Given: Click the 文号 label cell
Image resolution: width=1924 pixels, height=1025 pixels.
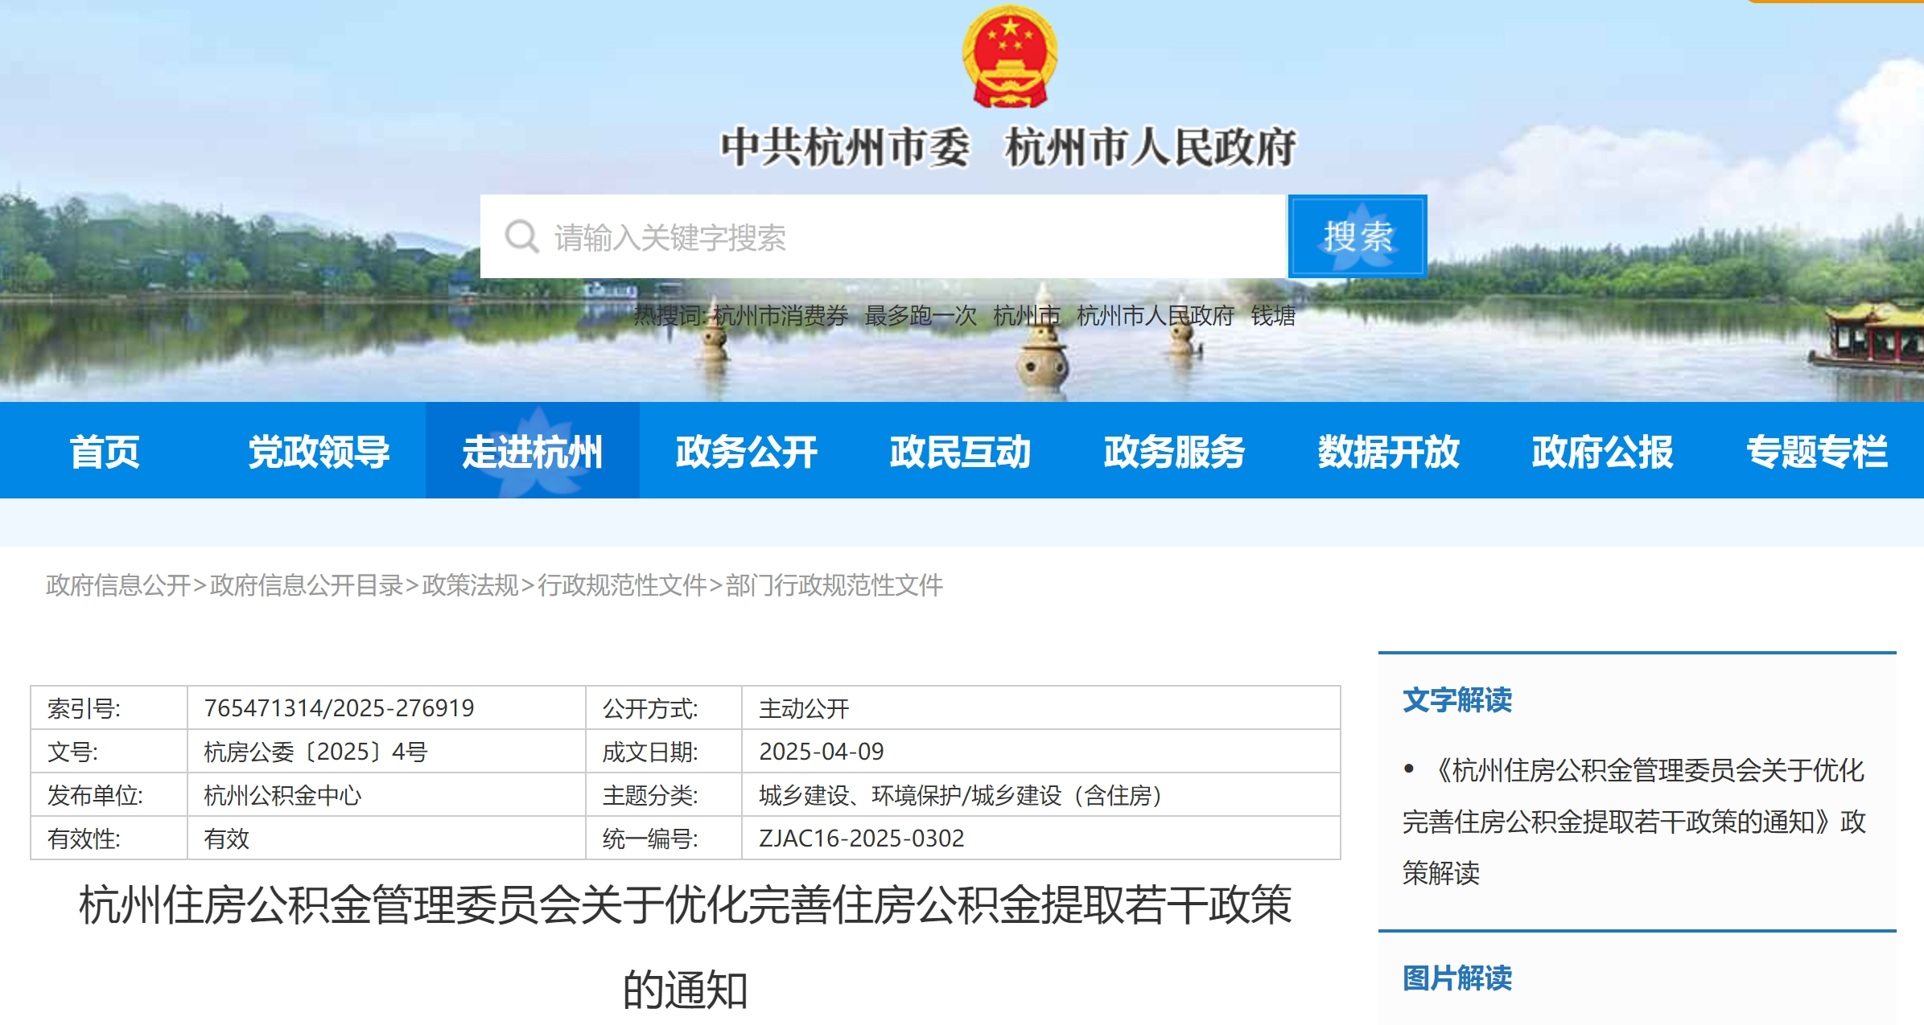Looking at the screenshot, I should (109, 752).
